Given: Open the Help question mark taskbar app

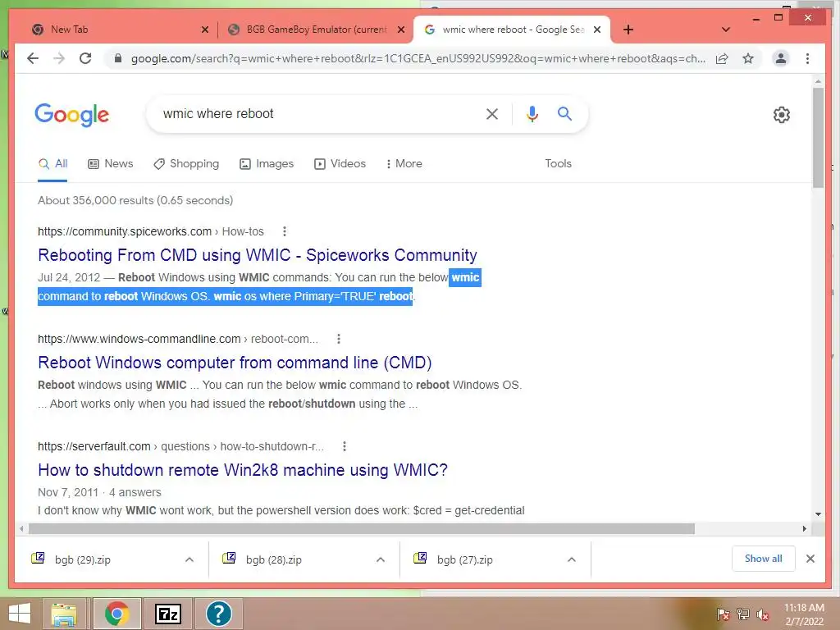Looking at the screenshot, I should [218, 614].
